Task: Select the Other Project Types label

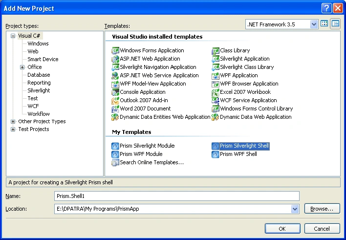Action: 42,121
